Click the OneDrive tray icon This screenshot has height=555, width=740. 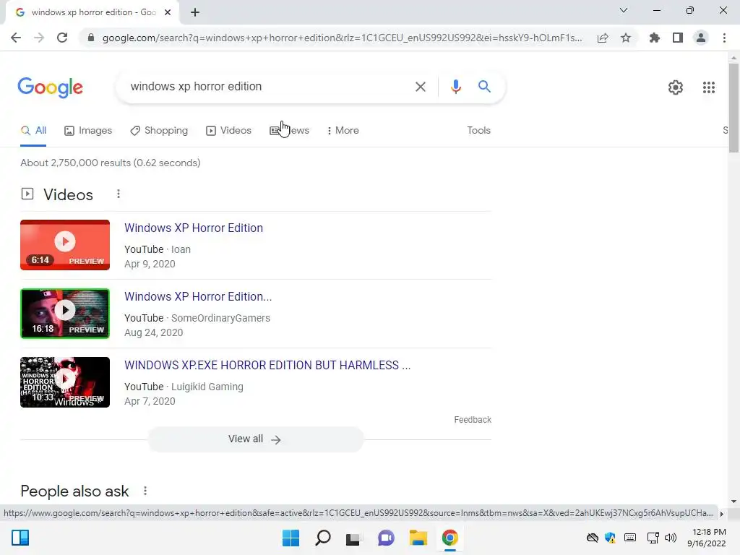point(593,538)
